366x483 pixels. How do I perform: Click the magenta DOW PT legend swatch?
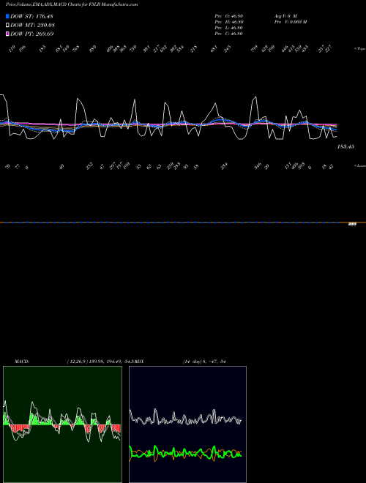click(x=7, y=34)
